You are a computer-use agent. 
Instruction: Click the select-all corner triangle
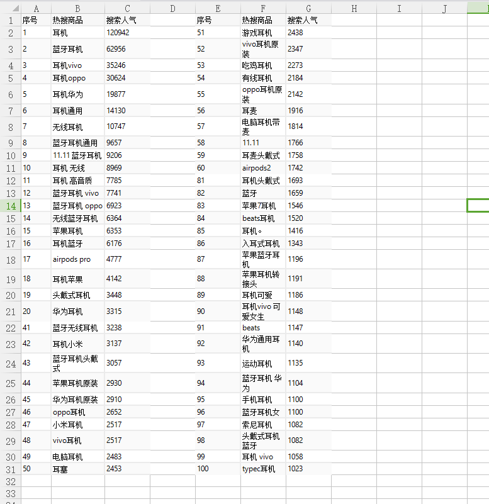(14, 8)
